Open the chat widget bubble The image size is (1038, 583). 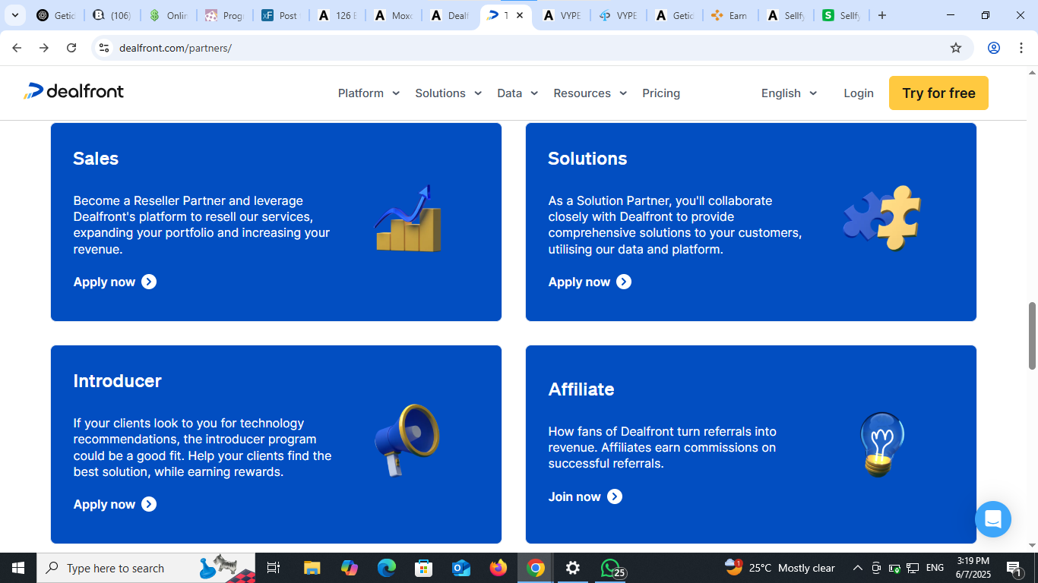pos(993,519)
